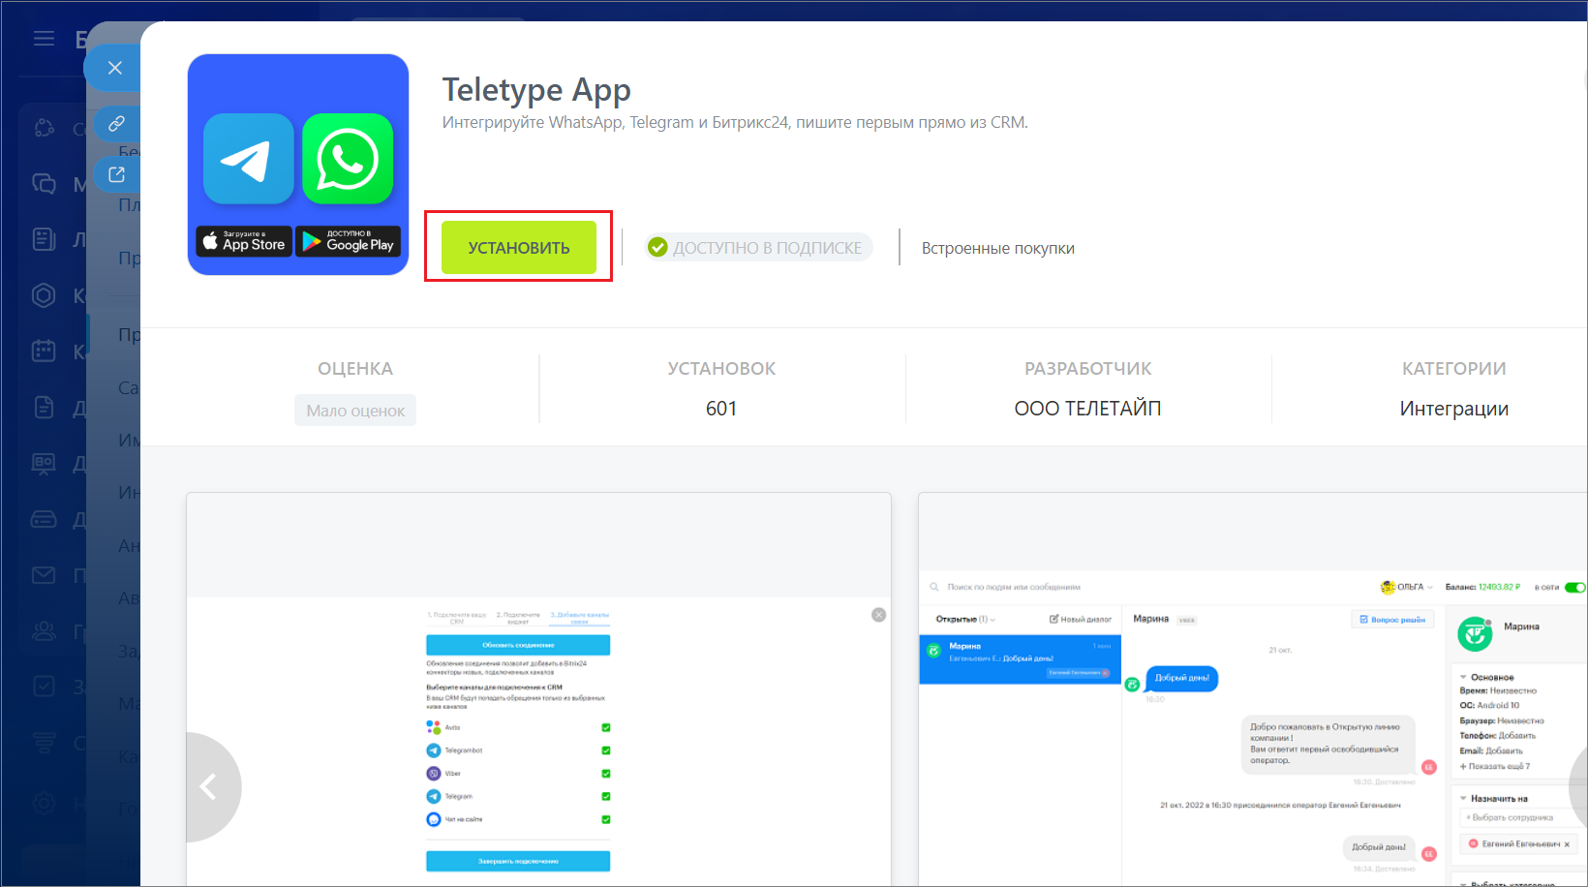Click the mail envelope sidebar icon
This screenshot has width=1588, height=887.
tap(44, 575)
